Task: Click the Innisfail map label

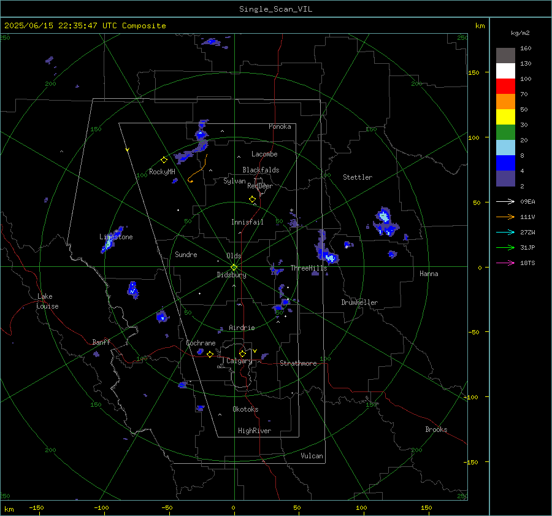Action: click(247, 222)
